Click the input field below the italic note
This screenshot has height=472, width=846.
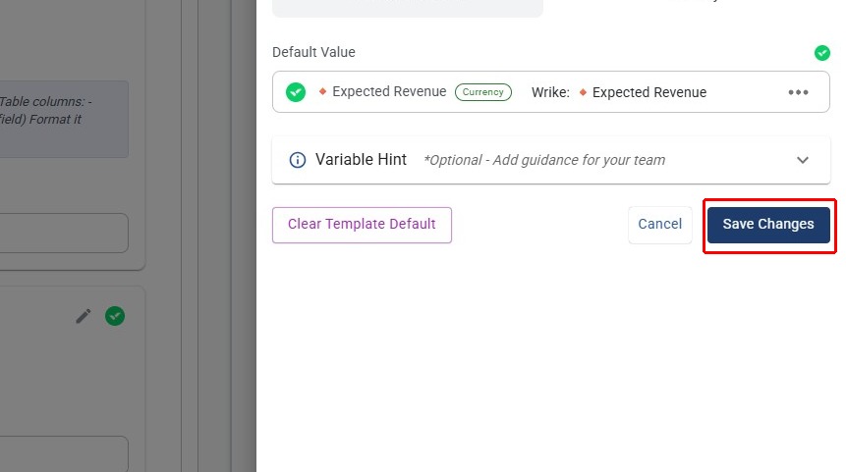(x=64, y=234)
